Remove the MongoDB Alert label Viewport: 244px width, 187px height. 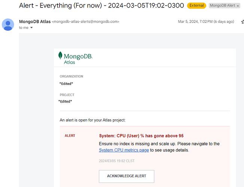238,6
